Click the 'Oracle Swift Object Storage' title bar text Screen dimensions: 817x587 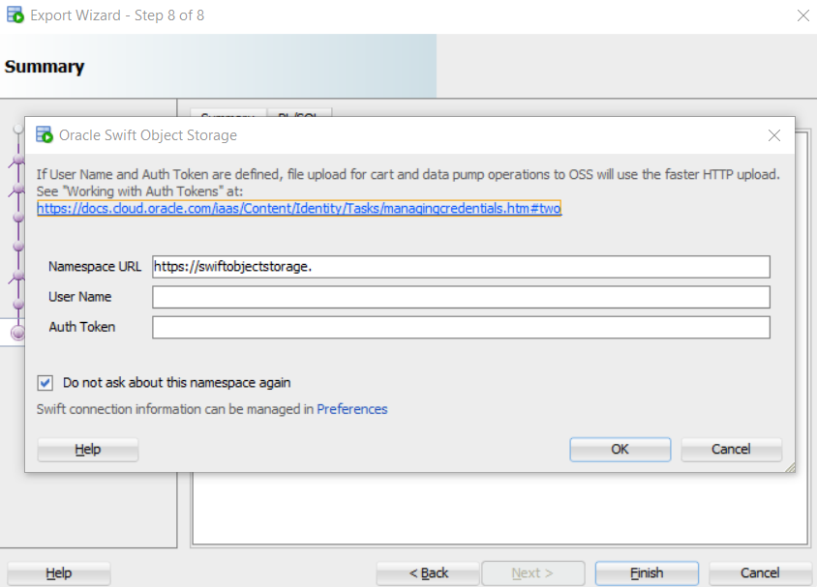click(x=148, y=135)
